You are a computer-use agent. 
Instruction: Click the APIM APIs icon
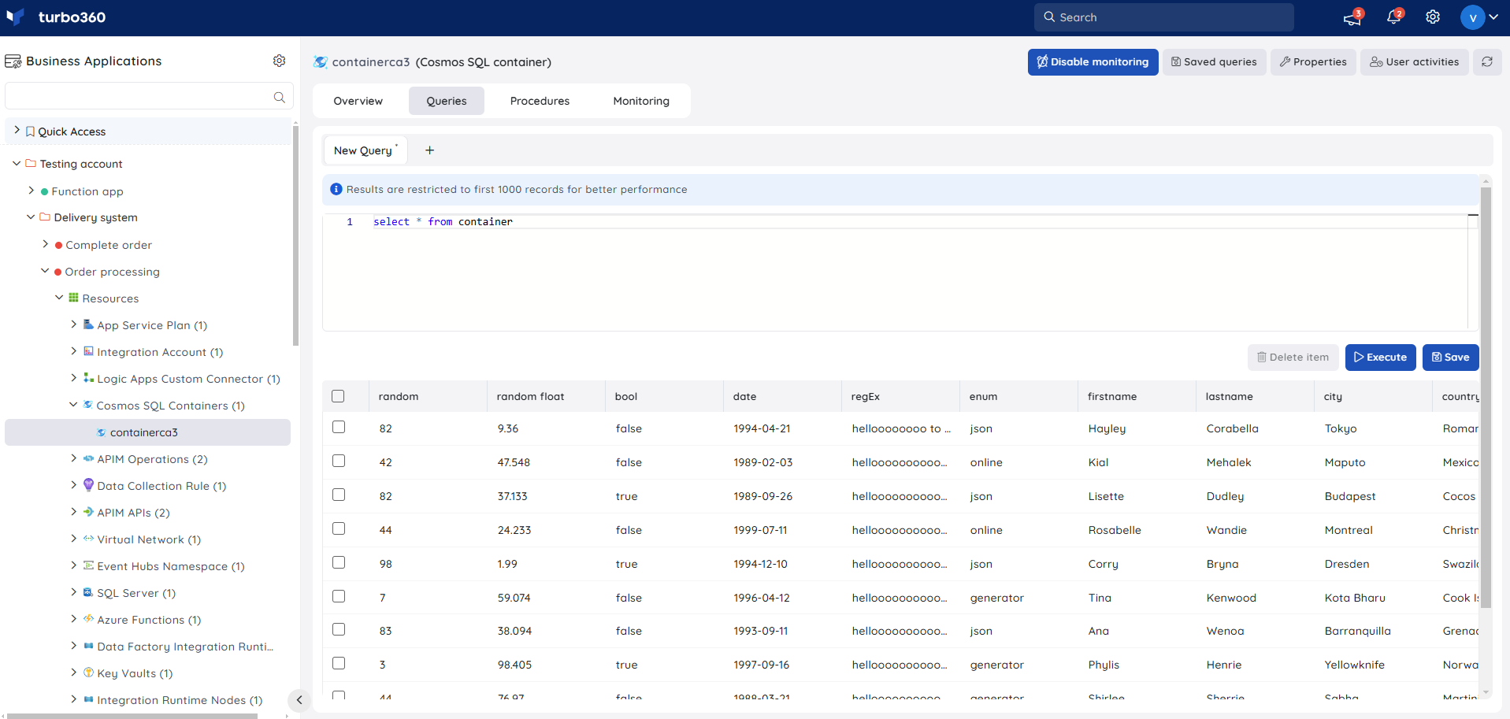tap(88, 512)
